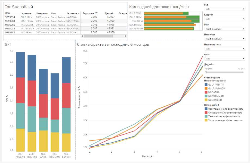
Task: Highlight Экологическая эффективность yellow legend swatch
Action: [206, 120]
